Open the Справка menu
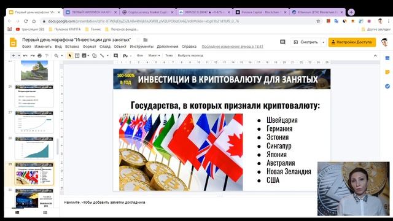The image size is (393, 221). (x=189, y=47)
